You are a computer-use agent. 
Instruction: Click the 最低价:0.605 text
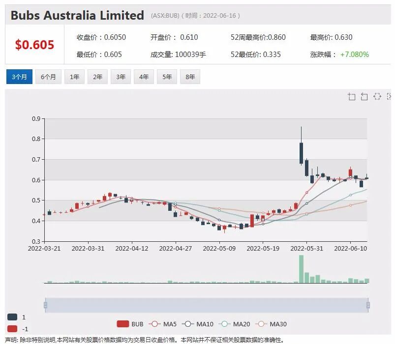coord(99,55)
